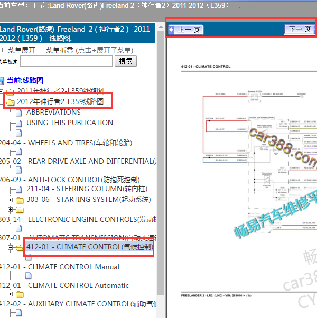Collapse the 2012年神行者2-L359线路图 node
Screen dimensions: 317x318
click(1, 102)
